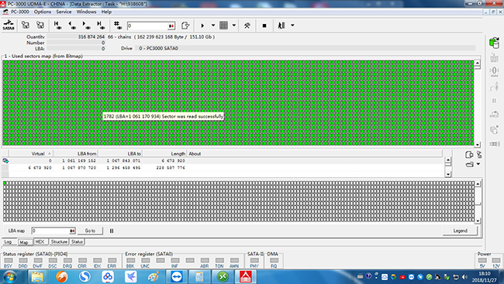Viewport: 504px width, 284px height.
Task: Click the Start play button in toolbar
Action: click(202, 26)
